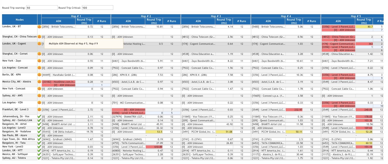Image resolution: width=388 pixels, height=164 pixels.
Task: Click the [55410] - C48 Okhla Industr ASN cell
Action: 58,132
